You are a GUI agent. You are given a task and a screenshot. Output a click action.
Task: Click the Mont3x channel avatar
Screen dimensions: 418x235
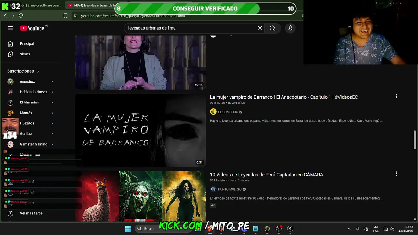[x=10, y=113]
